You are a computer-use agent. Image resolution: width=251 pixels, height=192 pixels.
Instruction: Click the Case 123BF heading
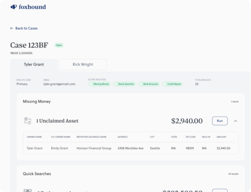click(29, 45)
